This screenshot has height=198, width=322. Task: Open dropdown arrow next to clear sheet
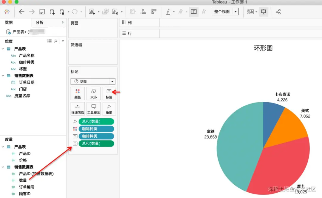click(122, 12)
